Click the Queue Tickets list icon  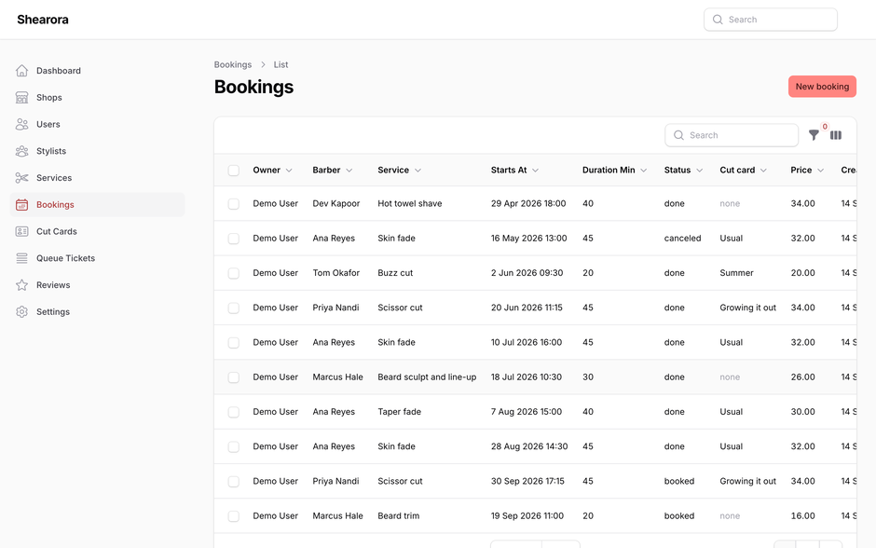pyautogui.click(x=21, y=258)
